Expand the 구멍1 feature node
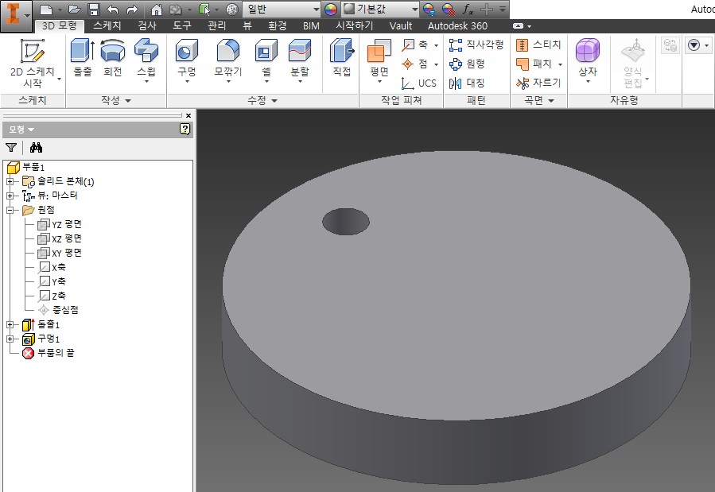 (x=10, y=339)
